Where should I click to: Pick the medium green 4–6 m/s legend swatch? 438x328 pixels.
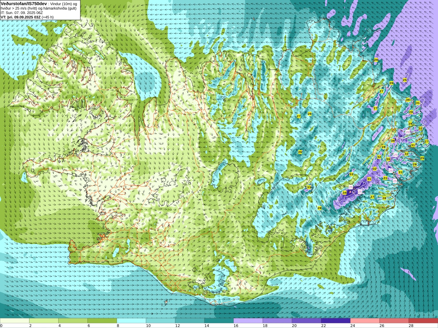[73, 320]
